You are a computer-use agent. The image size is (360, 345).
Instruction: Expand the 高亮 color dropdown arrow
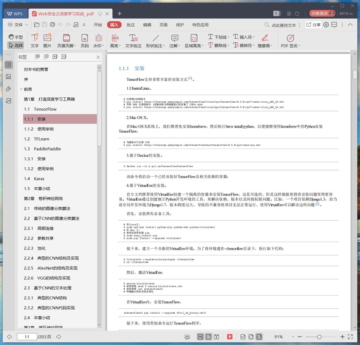click(x=120, y=46)
